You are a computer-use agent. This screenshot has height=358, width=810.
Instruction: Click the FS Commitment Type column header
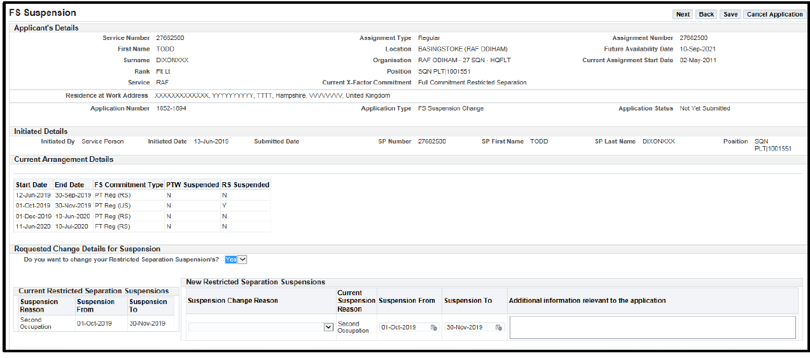point(129,185)
